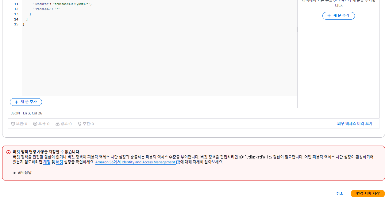Open the 계정 settings link
This screenshot has height=197, width=385.
pos(47,162)
